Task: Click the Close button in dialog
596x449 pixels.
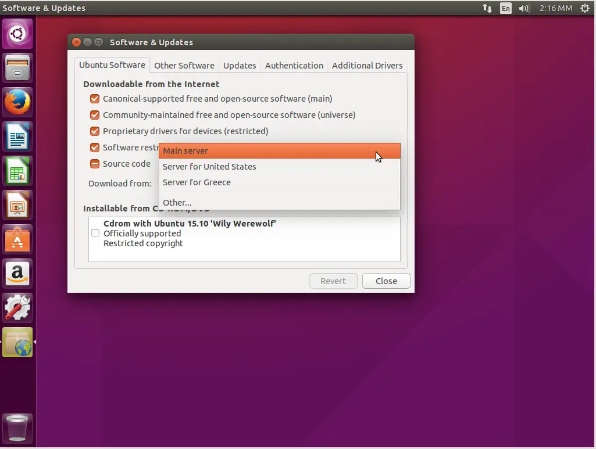Action: (386, 281)
